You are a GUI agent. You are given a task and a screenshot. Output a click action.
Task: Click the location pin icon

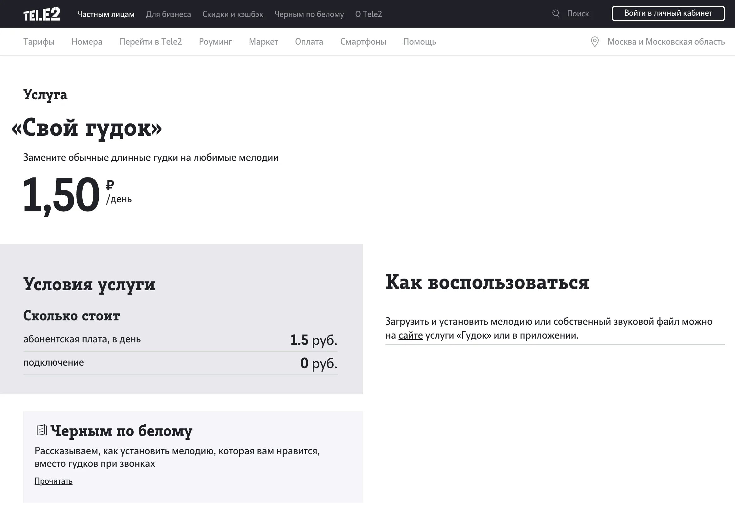coord(594,42)
